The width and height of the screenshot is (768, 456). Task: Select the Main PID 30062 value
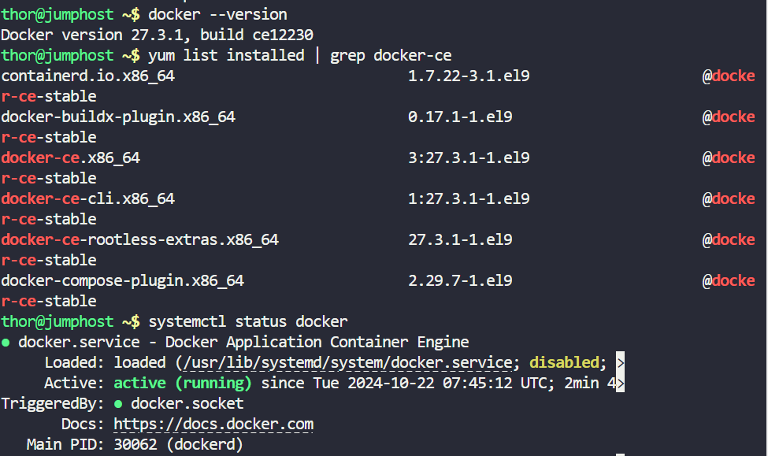click(135, 445)
